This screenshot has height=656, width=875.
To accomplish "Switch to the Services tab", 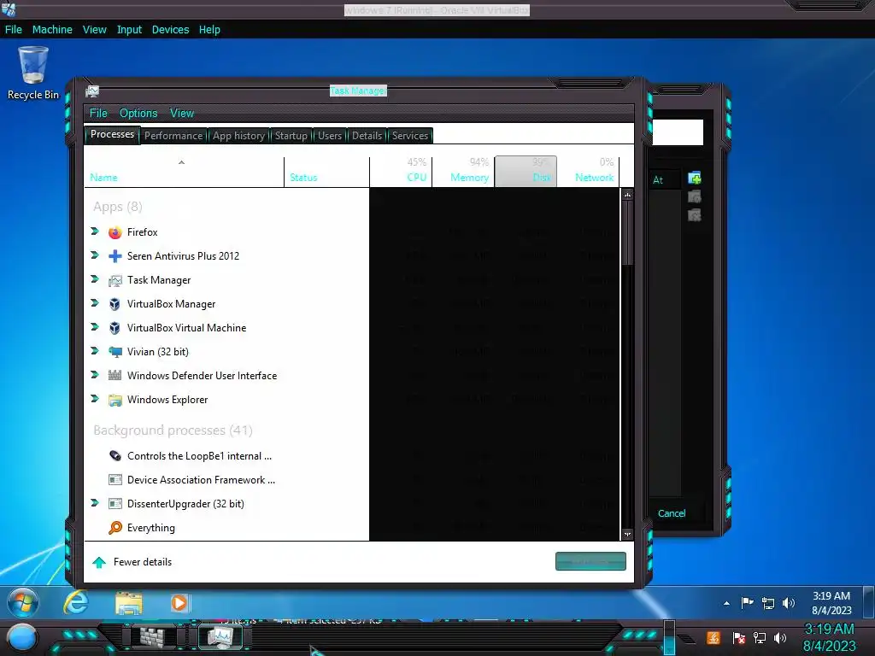I will pos(410,136).
